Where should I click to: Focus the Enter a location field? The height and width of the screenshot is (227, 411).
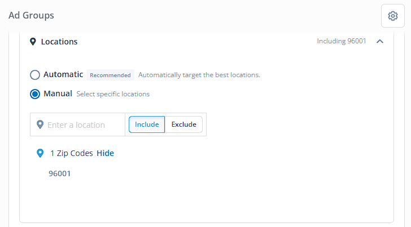[77, 124]
